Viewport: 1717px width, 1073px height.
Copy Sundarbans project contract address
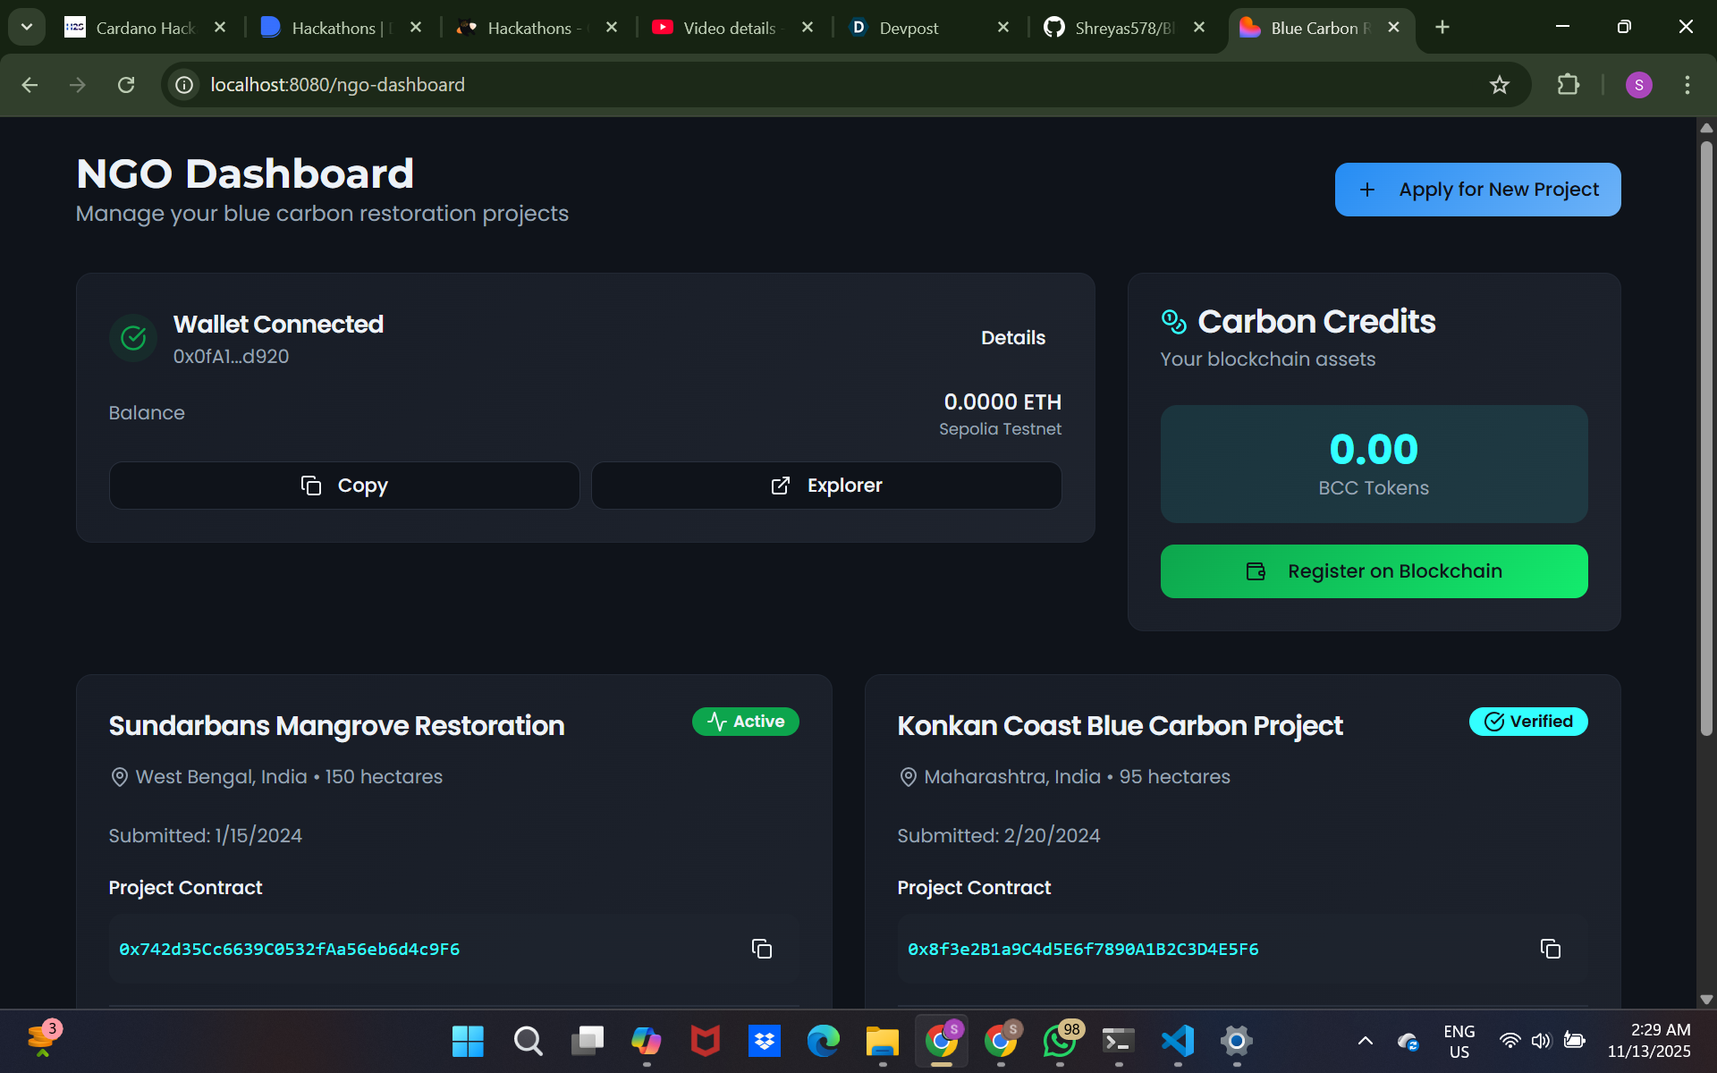[x=761, y=949]
